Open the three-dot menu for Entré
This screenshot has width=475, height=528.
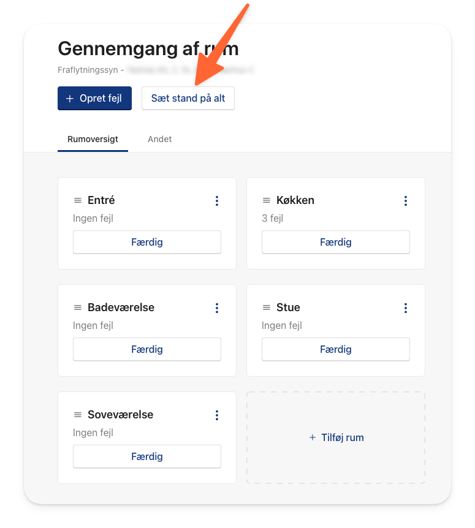tap(217, 201)
